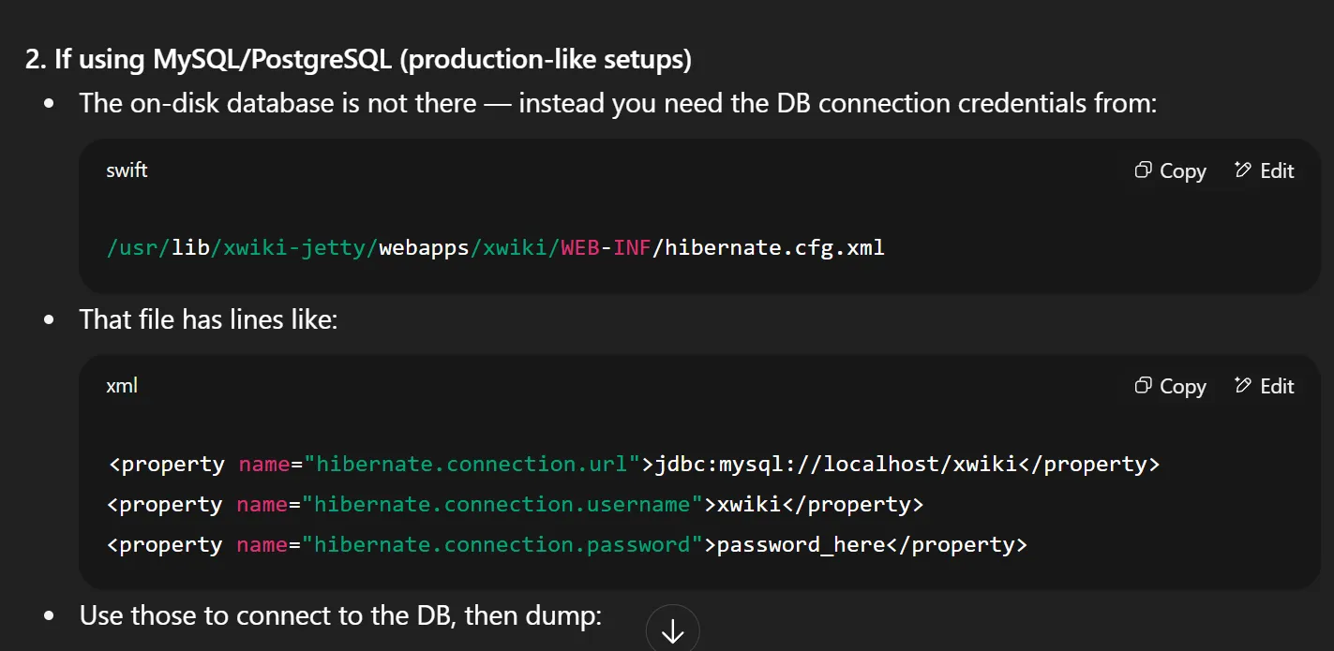The height and width of the screenshot is (651, 1334).
Task: Click the "swift" language label
Action: click(x=127, y=170)
